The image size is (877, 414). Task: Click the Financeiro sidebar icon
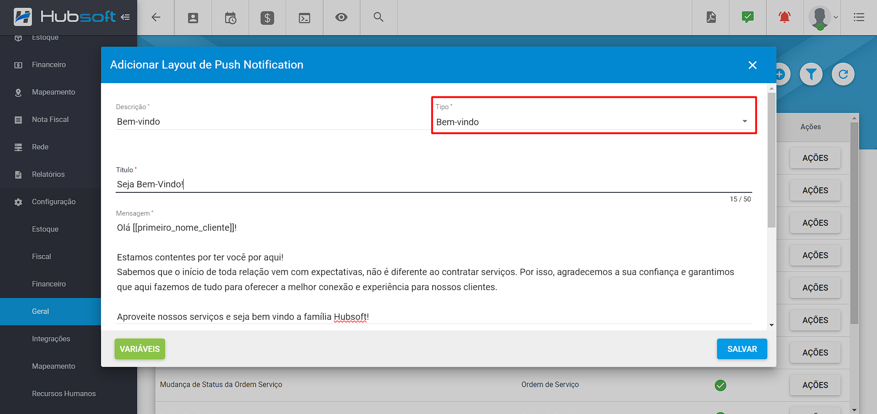[x=18, y=65]
